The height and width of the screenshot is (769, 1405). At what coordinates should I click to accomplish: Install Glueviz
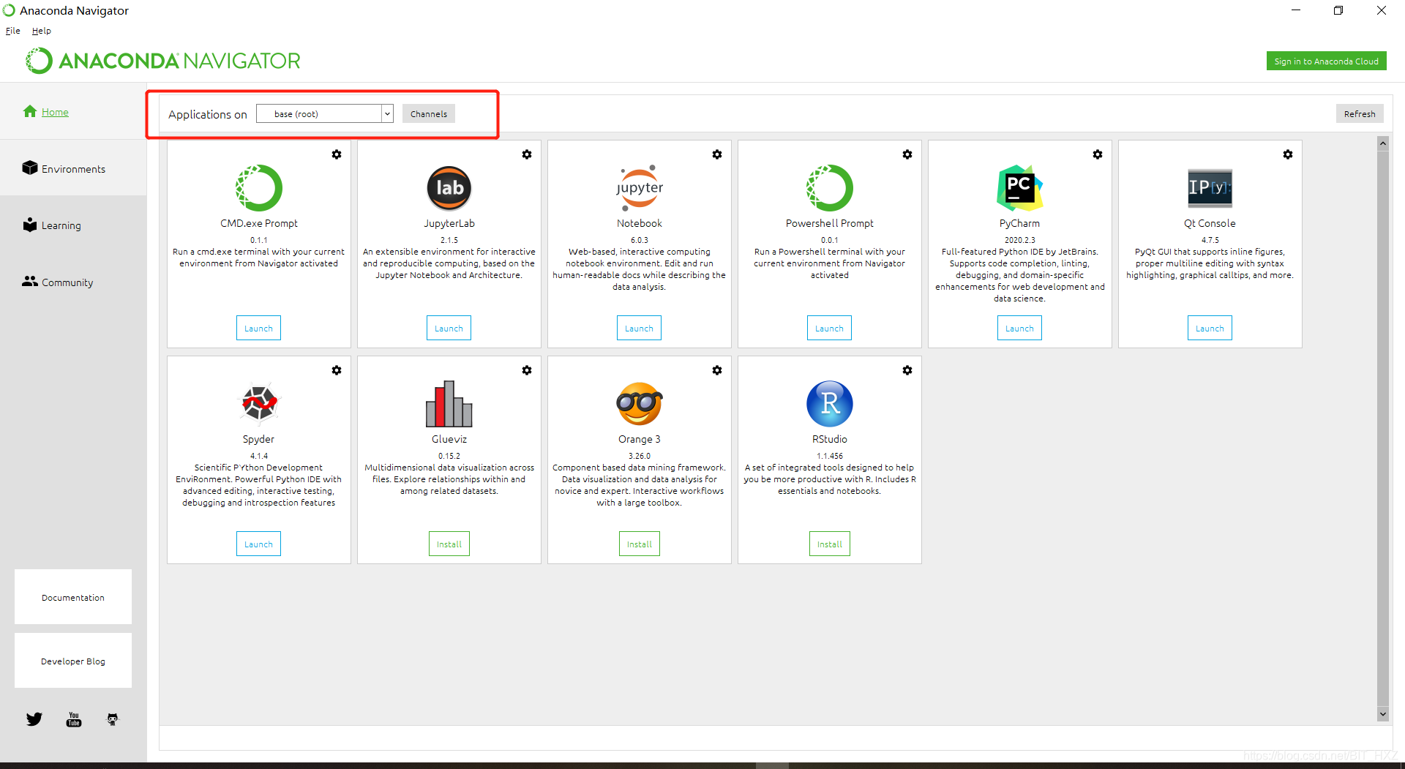coord(449,544)
